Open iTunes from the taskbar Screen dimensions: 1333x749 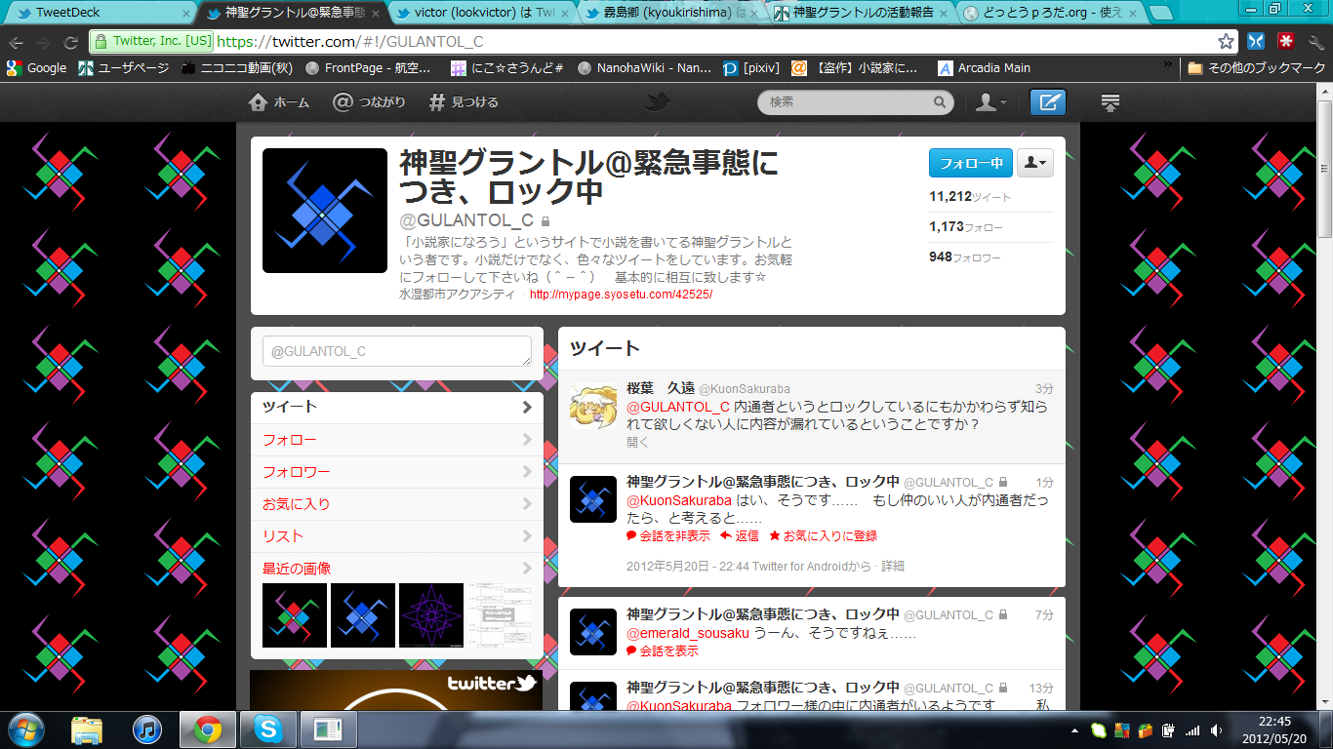click(x=147, y=729)
